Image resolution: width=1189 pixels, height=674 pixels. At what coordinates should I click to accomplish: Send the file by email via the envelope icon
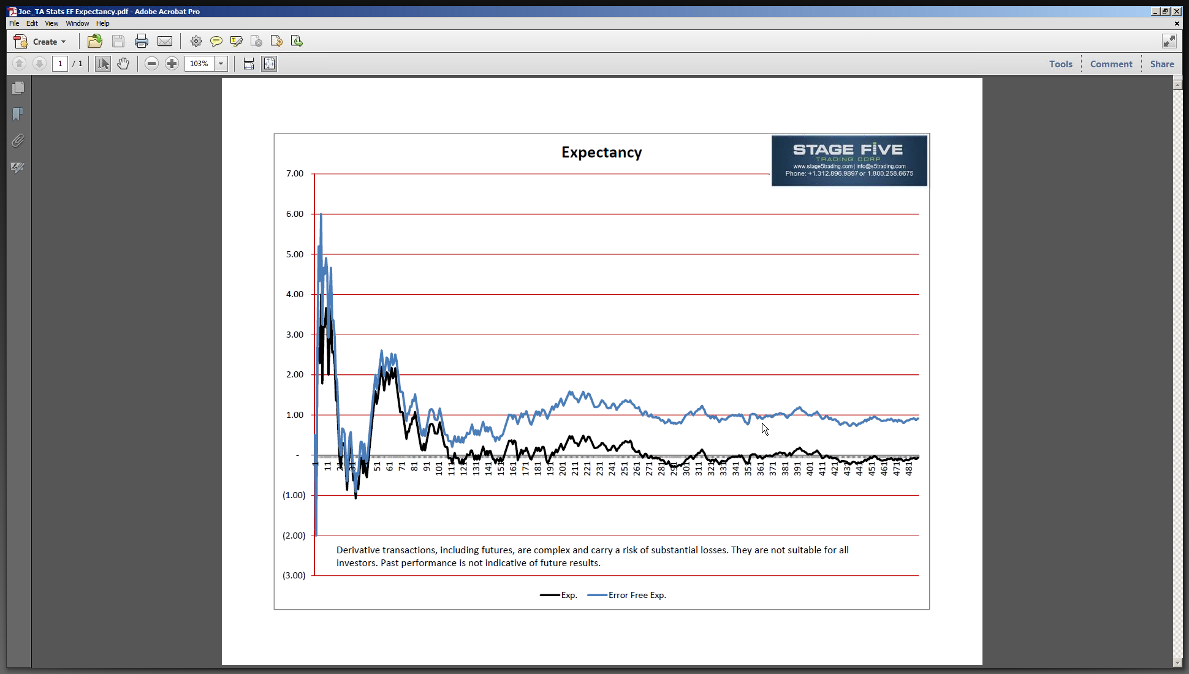(x=165, y=41)
